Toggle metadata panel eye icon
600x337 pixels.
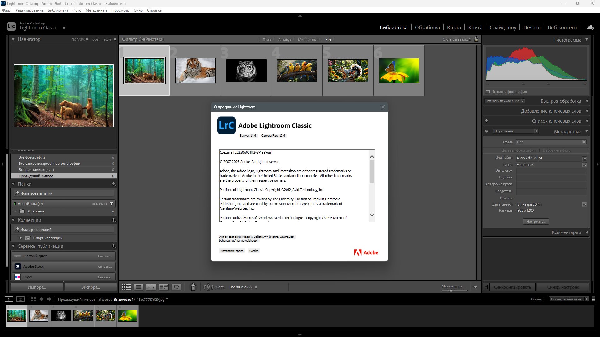[x=487, y=131]
